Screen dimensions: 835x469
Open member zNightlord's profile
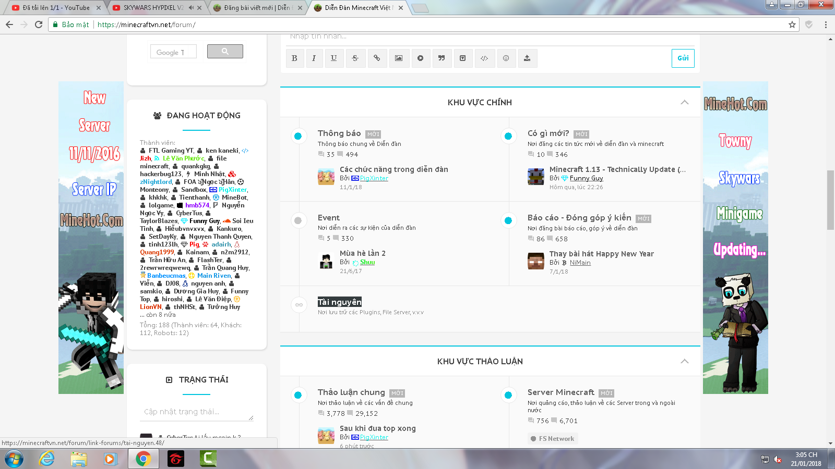pos(156,182)
